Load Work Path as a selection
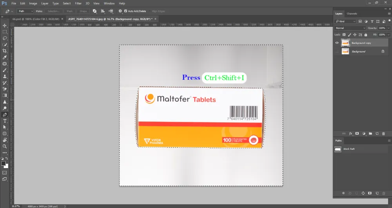 tap(356, 193)
